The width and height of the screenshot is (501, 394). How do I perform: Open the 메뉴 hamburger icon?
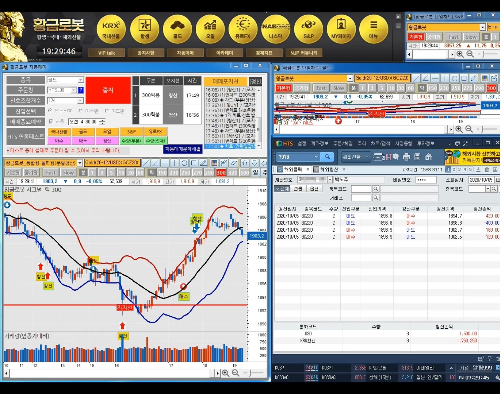tap(374, 29)
